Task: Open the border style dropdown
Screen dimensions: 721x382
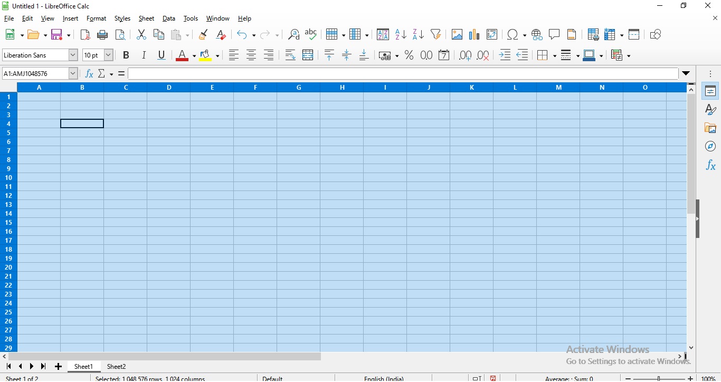Action: (570, 55)
